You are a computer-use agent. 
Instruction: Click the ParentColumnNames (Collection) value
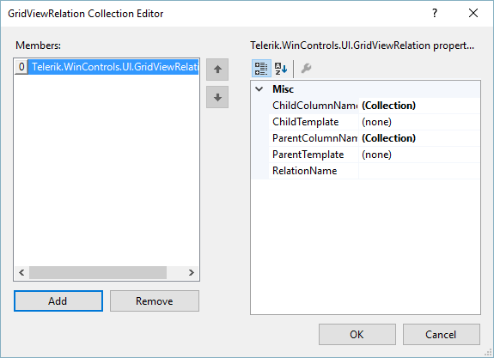point(389,138)
